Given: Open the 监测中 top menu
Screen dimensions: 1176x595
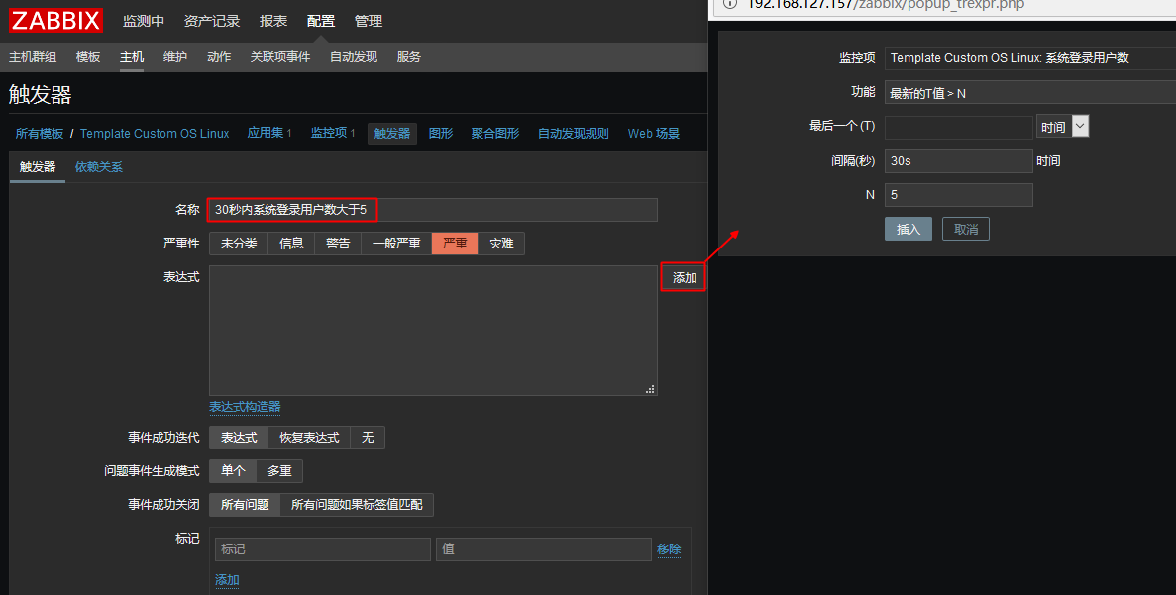Looking at the screenshot, I should tap(144, 21).
